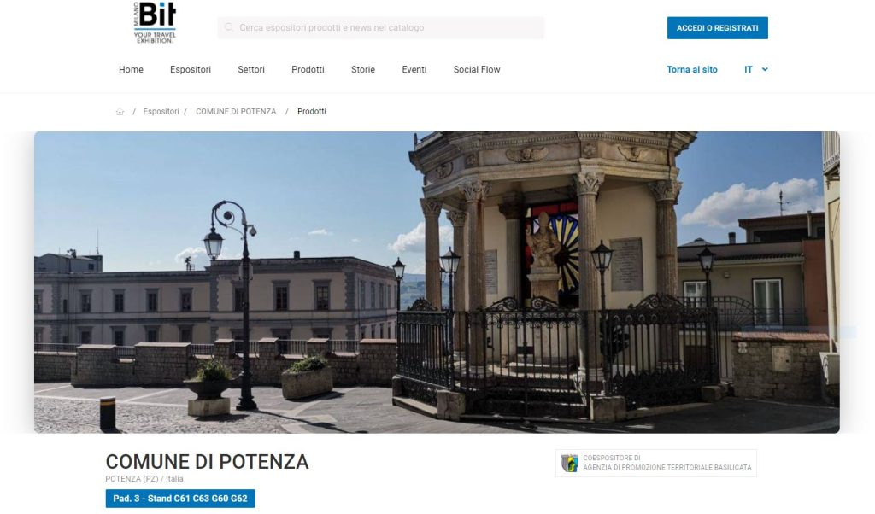Go to the Espositori menu

191,70
